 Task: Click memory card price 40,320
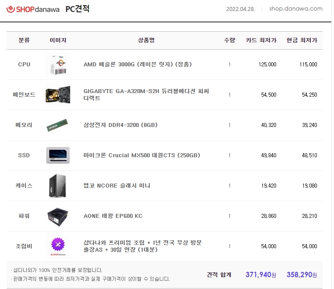click(x=269, y=125)
